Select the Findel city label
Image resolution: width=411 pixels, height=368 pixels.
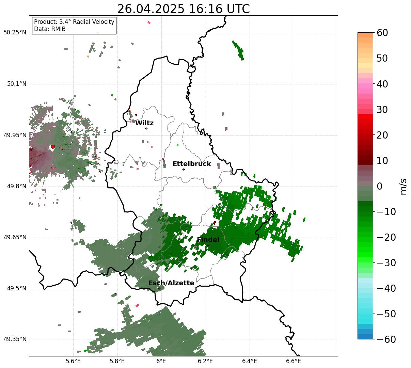(208, 240)
